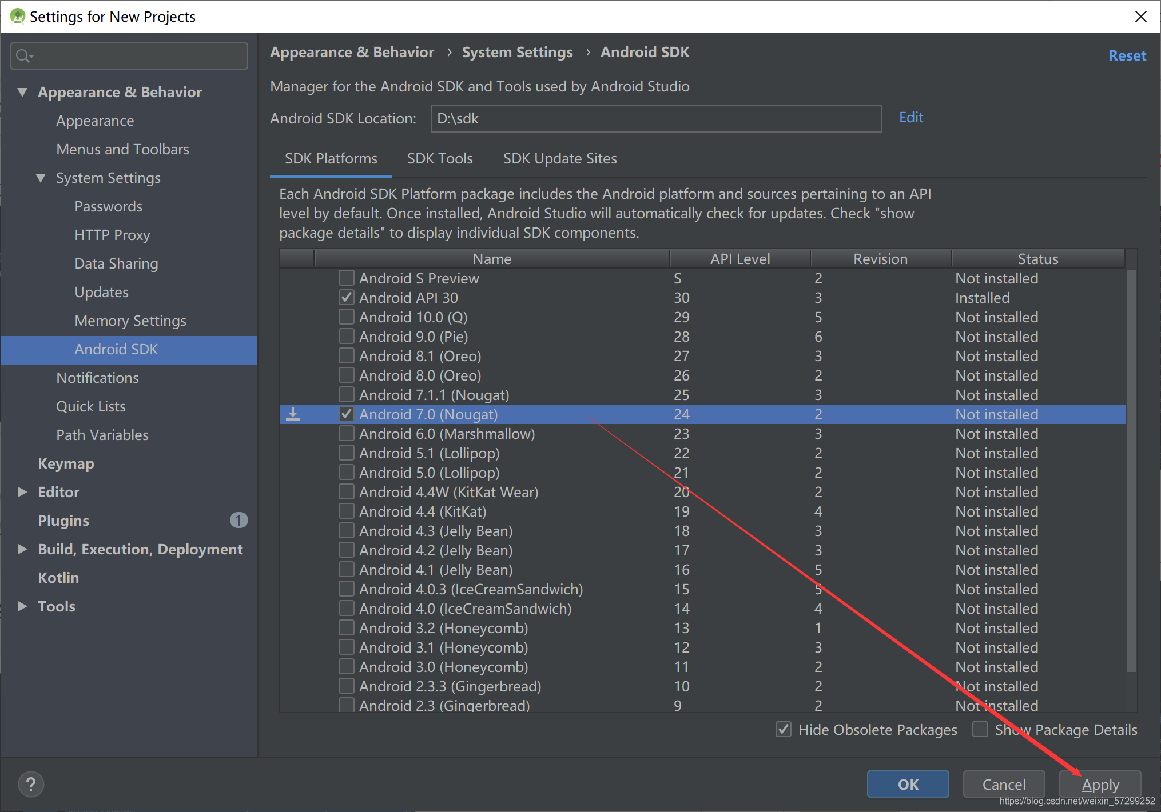The image size is (1161, 812).
Task: Open the Kotlin settings
Action: [58, 578]
